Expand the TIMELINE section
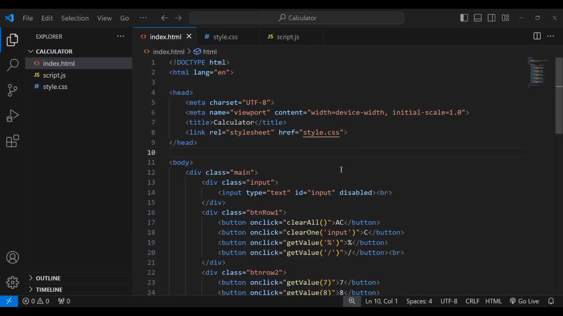The image size is (563, 316). tap(49, 290)
